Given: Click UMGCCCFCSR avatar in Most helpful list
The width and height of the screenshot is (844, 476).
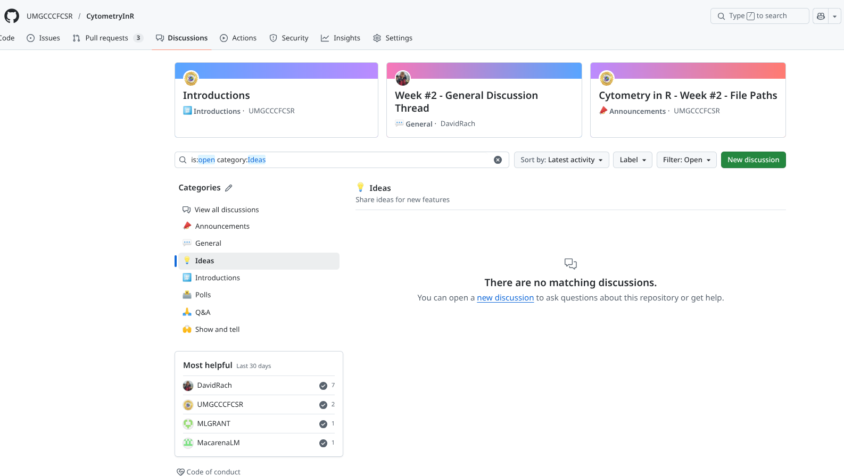Looking at the screenshot, I should click(188, 405).
